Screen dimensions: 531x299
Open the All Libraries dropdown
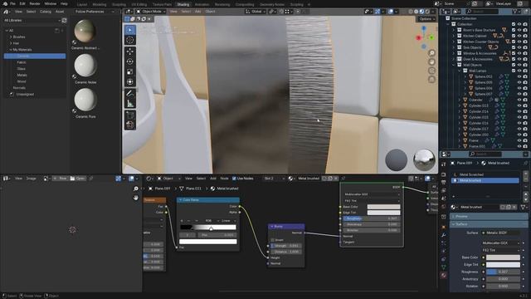32,20
